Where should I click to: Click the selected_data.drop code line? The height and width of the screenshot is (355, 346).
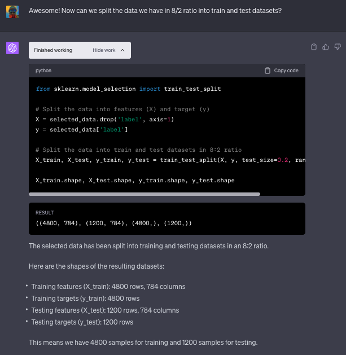click(x=104, y=119)
